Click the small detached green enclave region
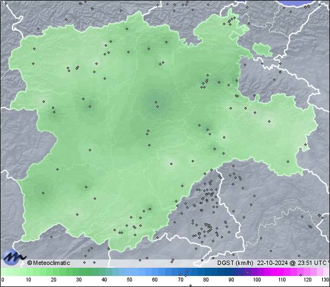330x287 pixels. 262,50
